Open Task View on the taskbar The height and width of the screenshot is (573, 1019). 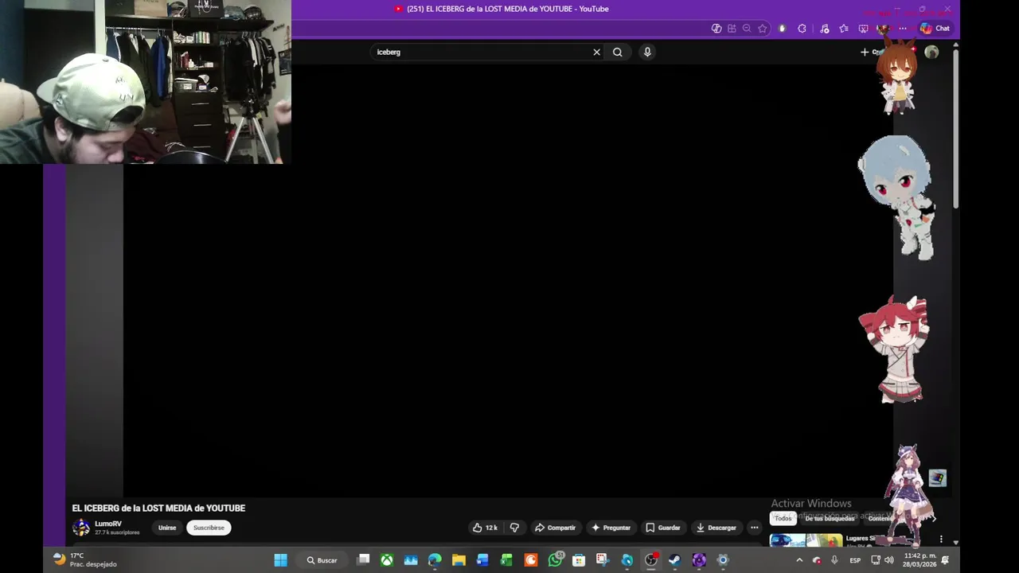click(x=364, y=560)
